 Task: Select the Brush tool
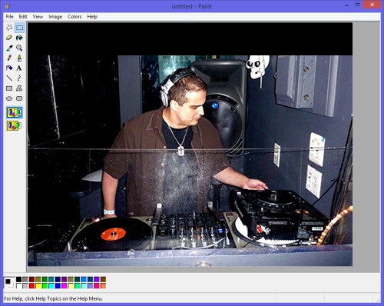click(x=19, y=58)
